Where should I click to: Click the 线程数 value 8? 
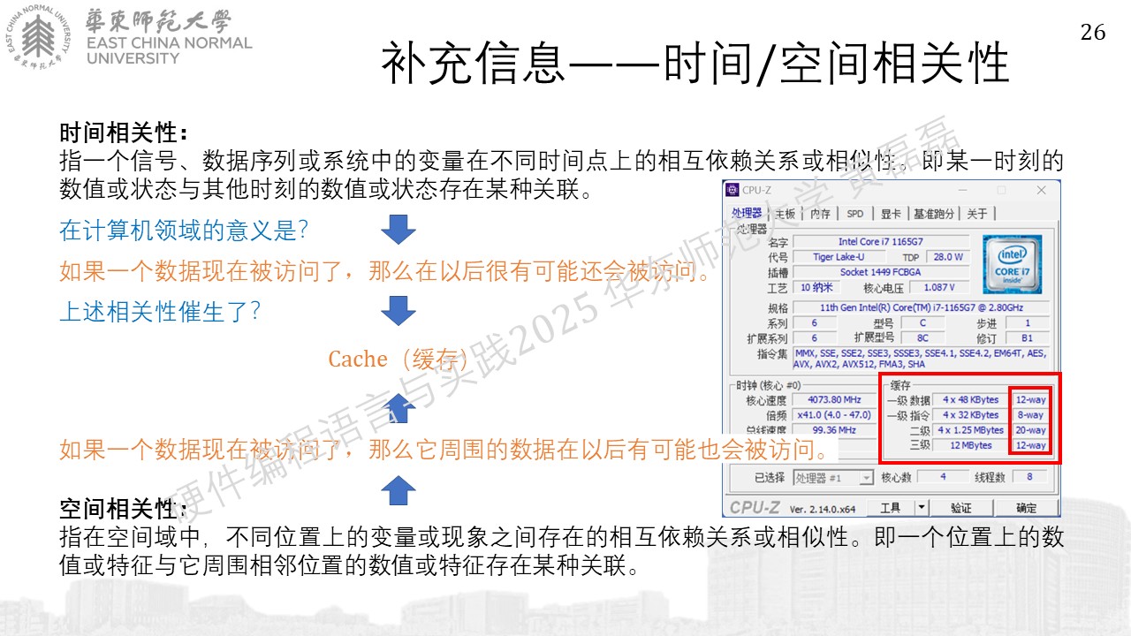pyautogui.click(x=1029, y=477)
